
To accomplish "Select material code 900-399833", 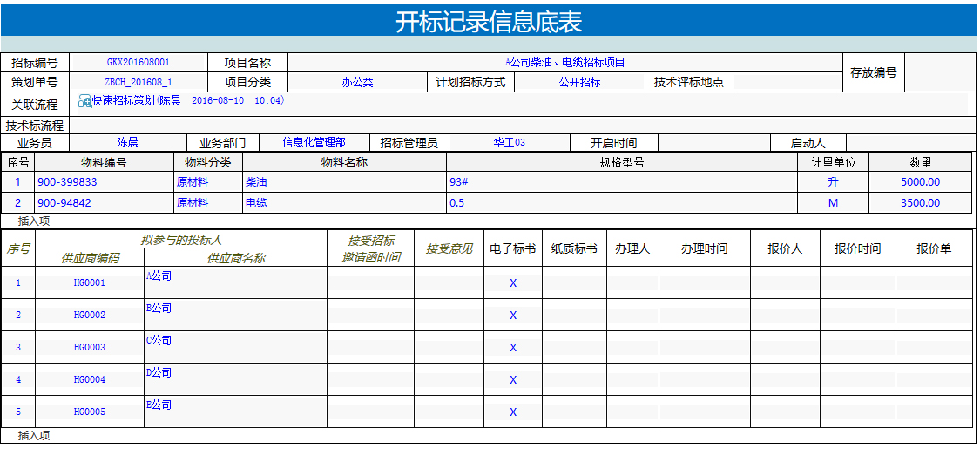I will coord(67,182).
